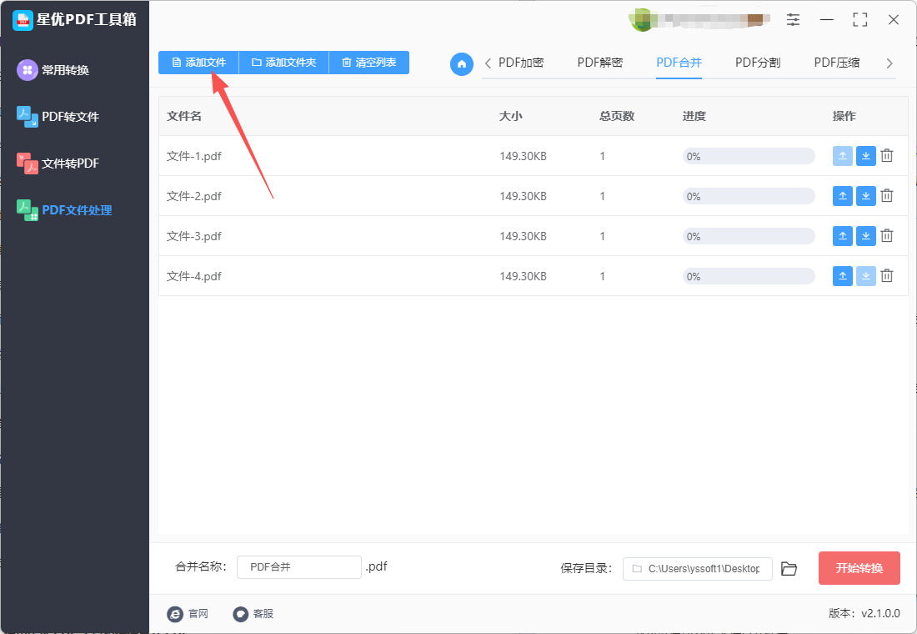Image resolution: width=917 pixels, height=634 pixels.
Task: Click the PDF转文件 blue icon
Action: tap(27, 117)
